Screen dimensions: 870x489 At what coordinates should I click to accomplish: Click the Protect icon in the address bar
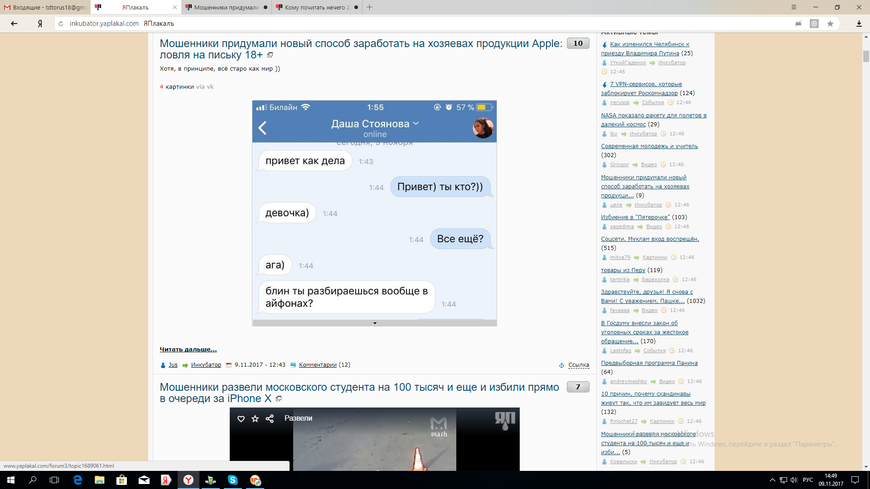click(x=814, y=24)
